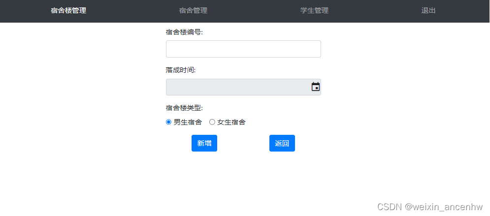The width and height of the screenshot is (490, 216).
Task: Click the 新增 button
Action: pyautogui.click(x=204, y=143)
